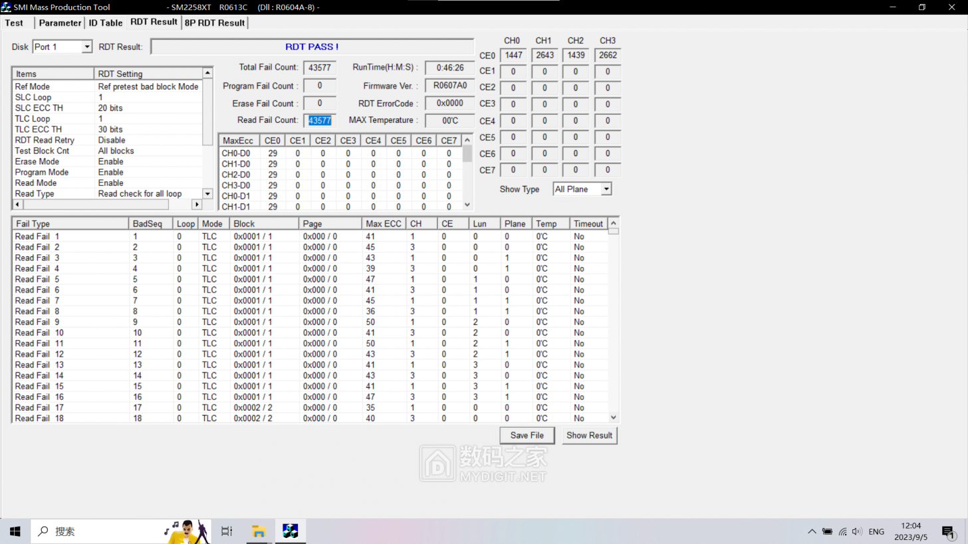Open the Windows Start menu
This screenshot has height=544, width=968.
15,531
